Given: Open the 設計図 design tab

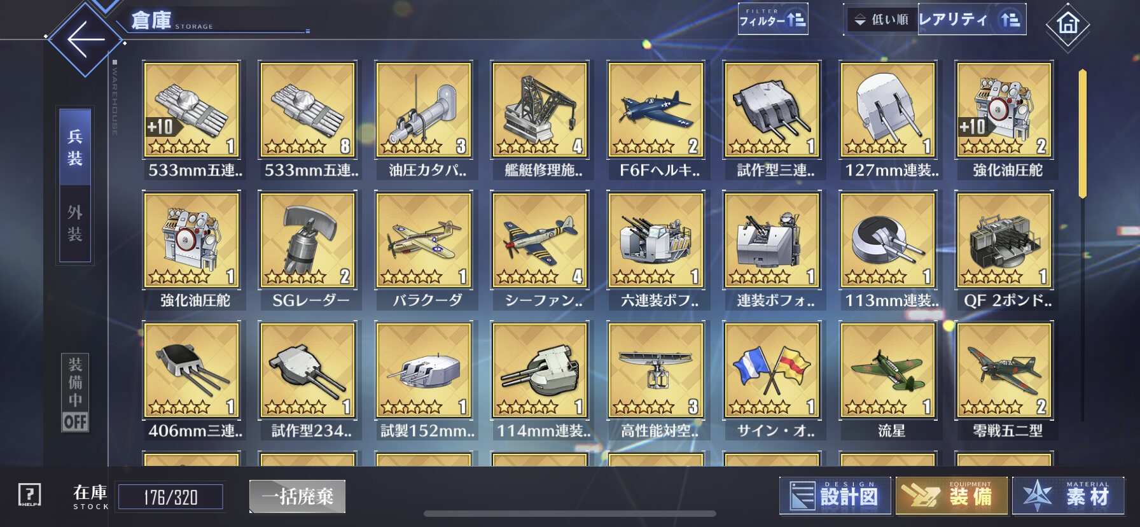Looking at the screenshot, I should coord(835,496).
